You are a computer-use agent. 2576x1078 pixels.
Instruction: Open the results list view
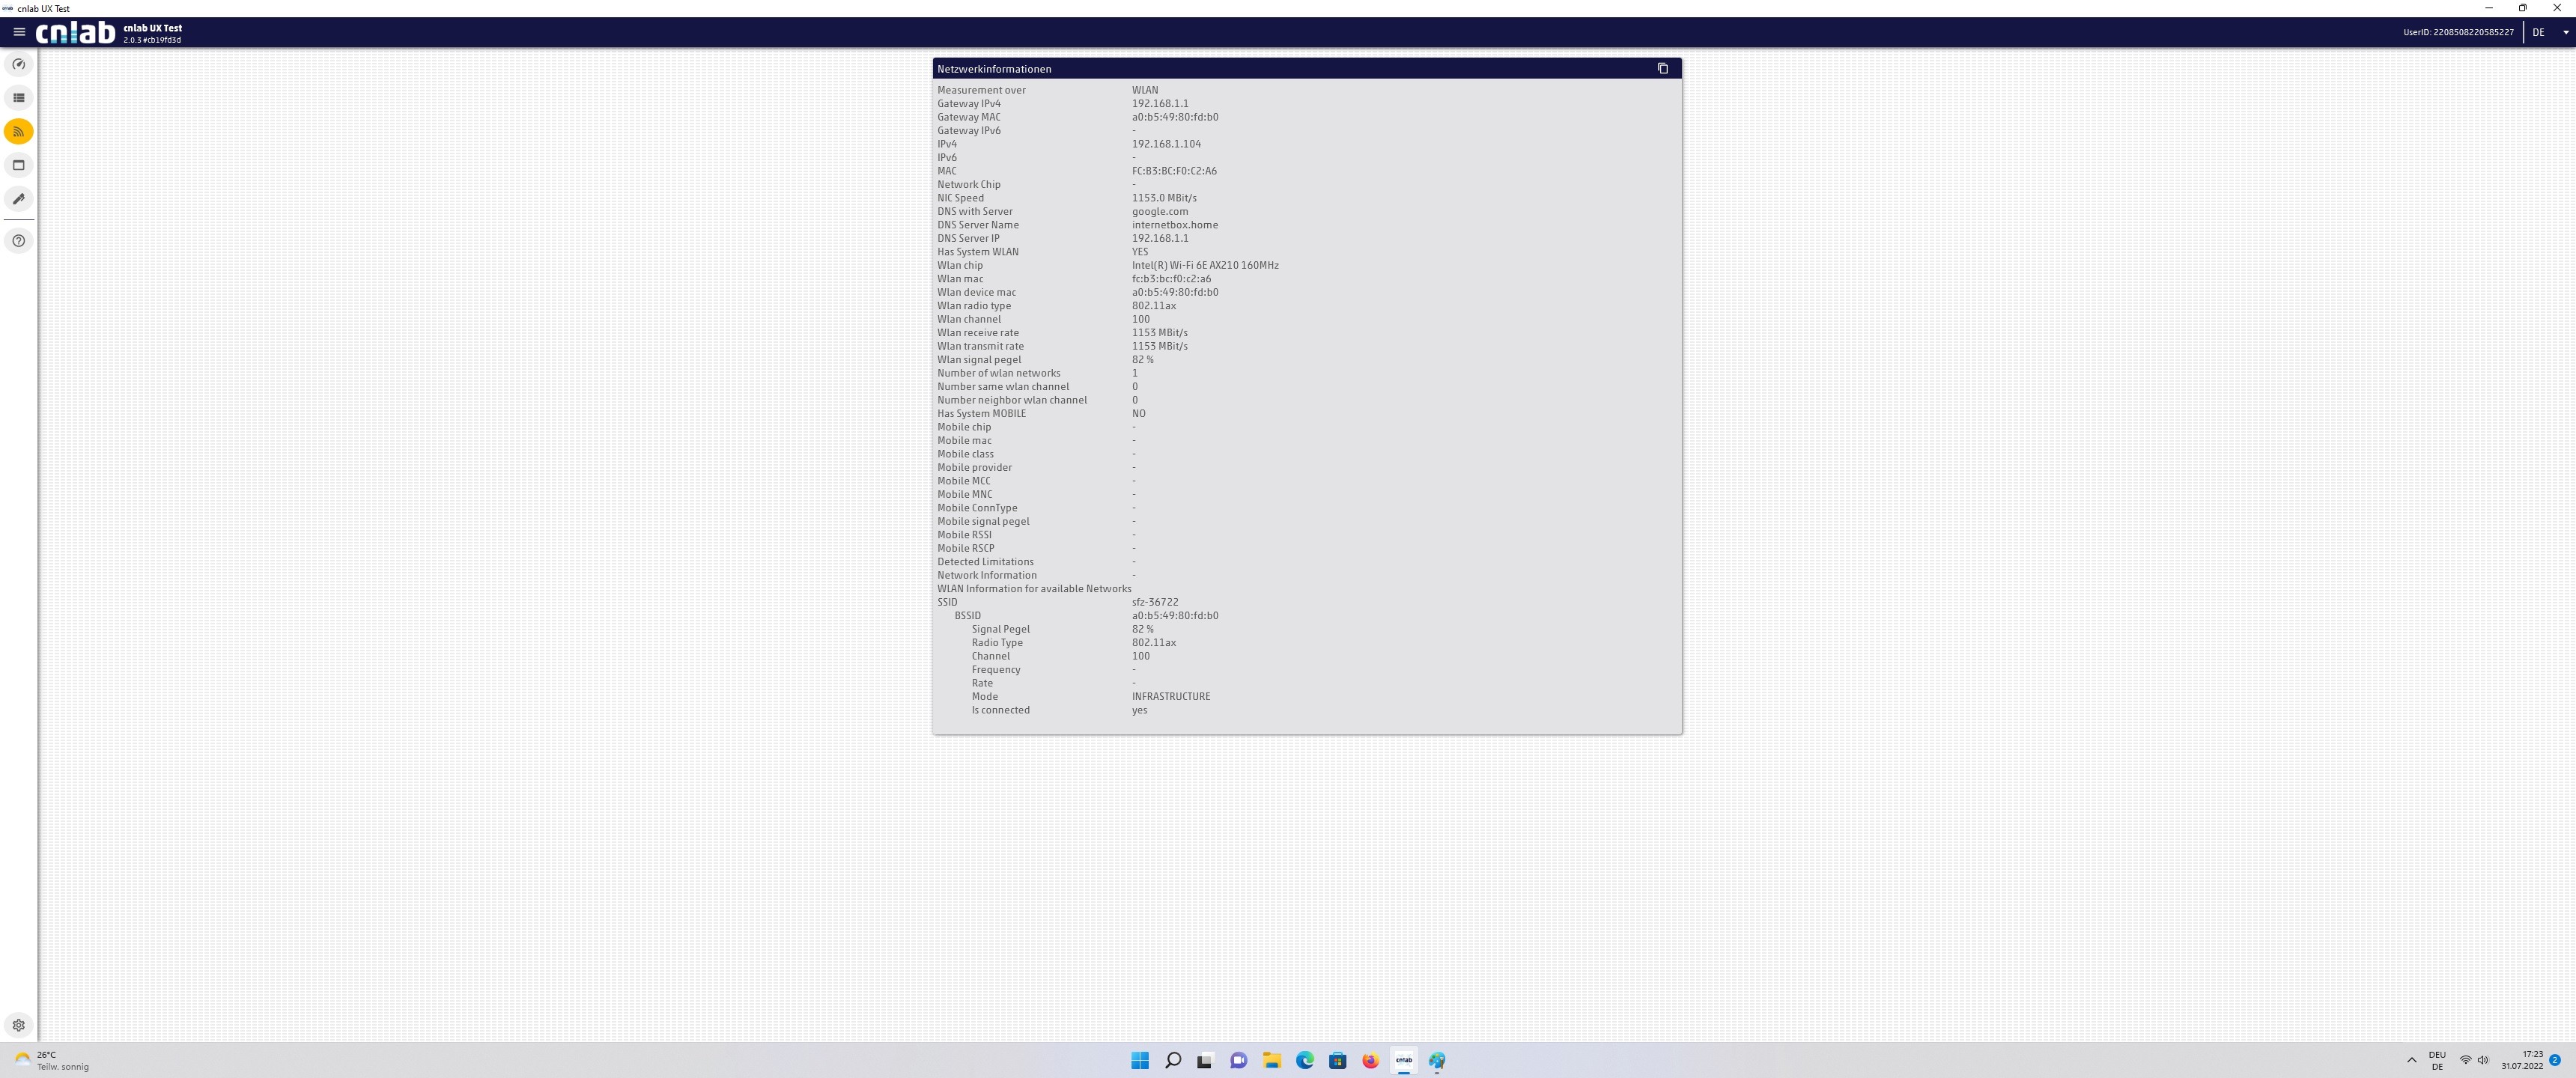(19, 98)
